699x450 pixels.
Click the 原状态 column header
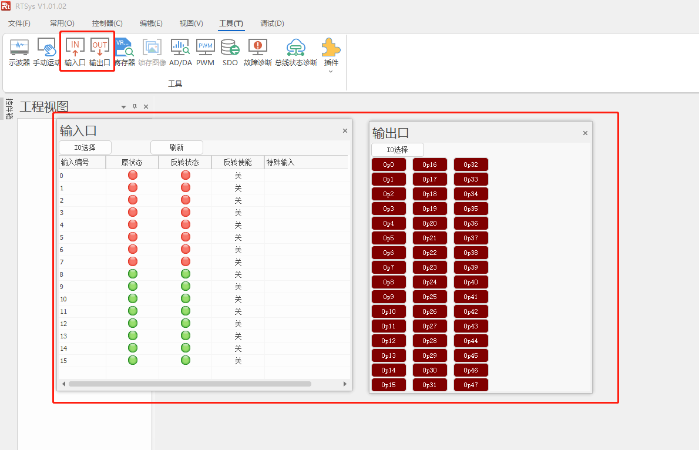(132, 162)
